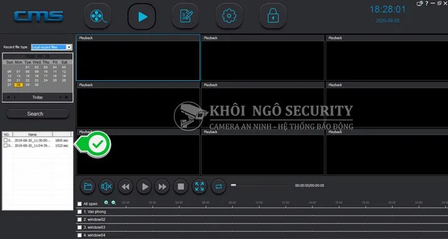The image size is (448, 239).
Task: Click the 12:00 mark on timeline
Action: coord(286,203)
